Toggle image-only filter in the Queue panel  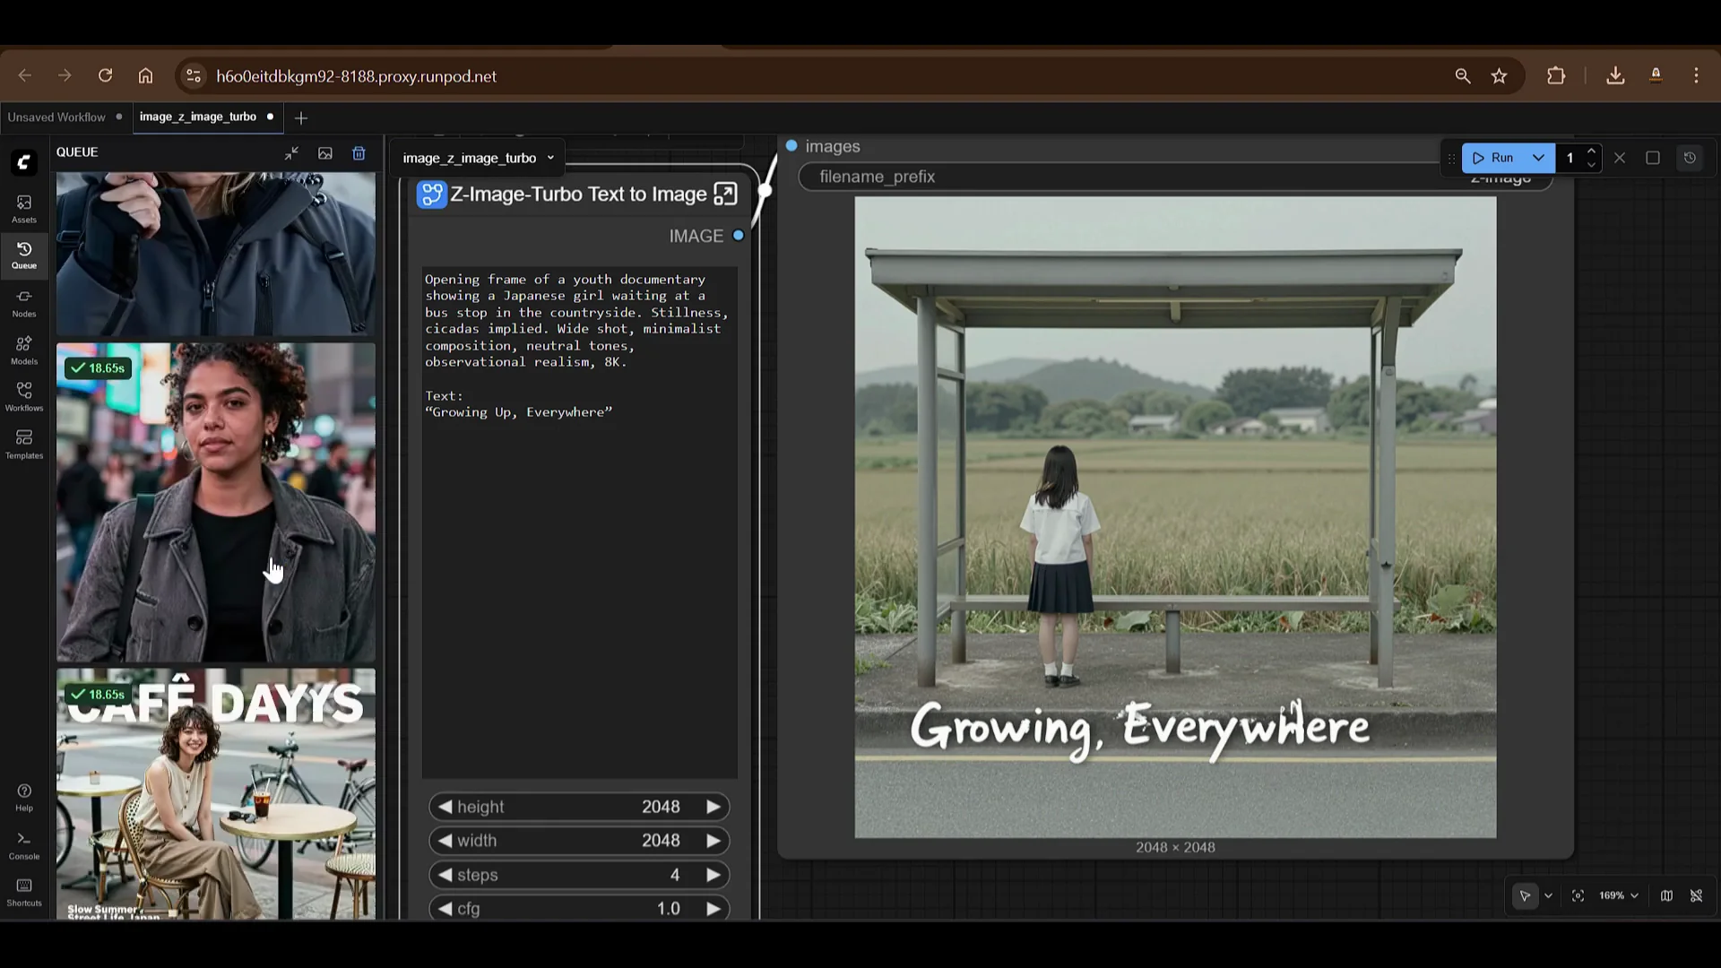[325, 153]
